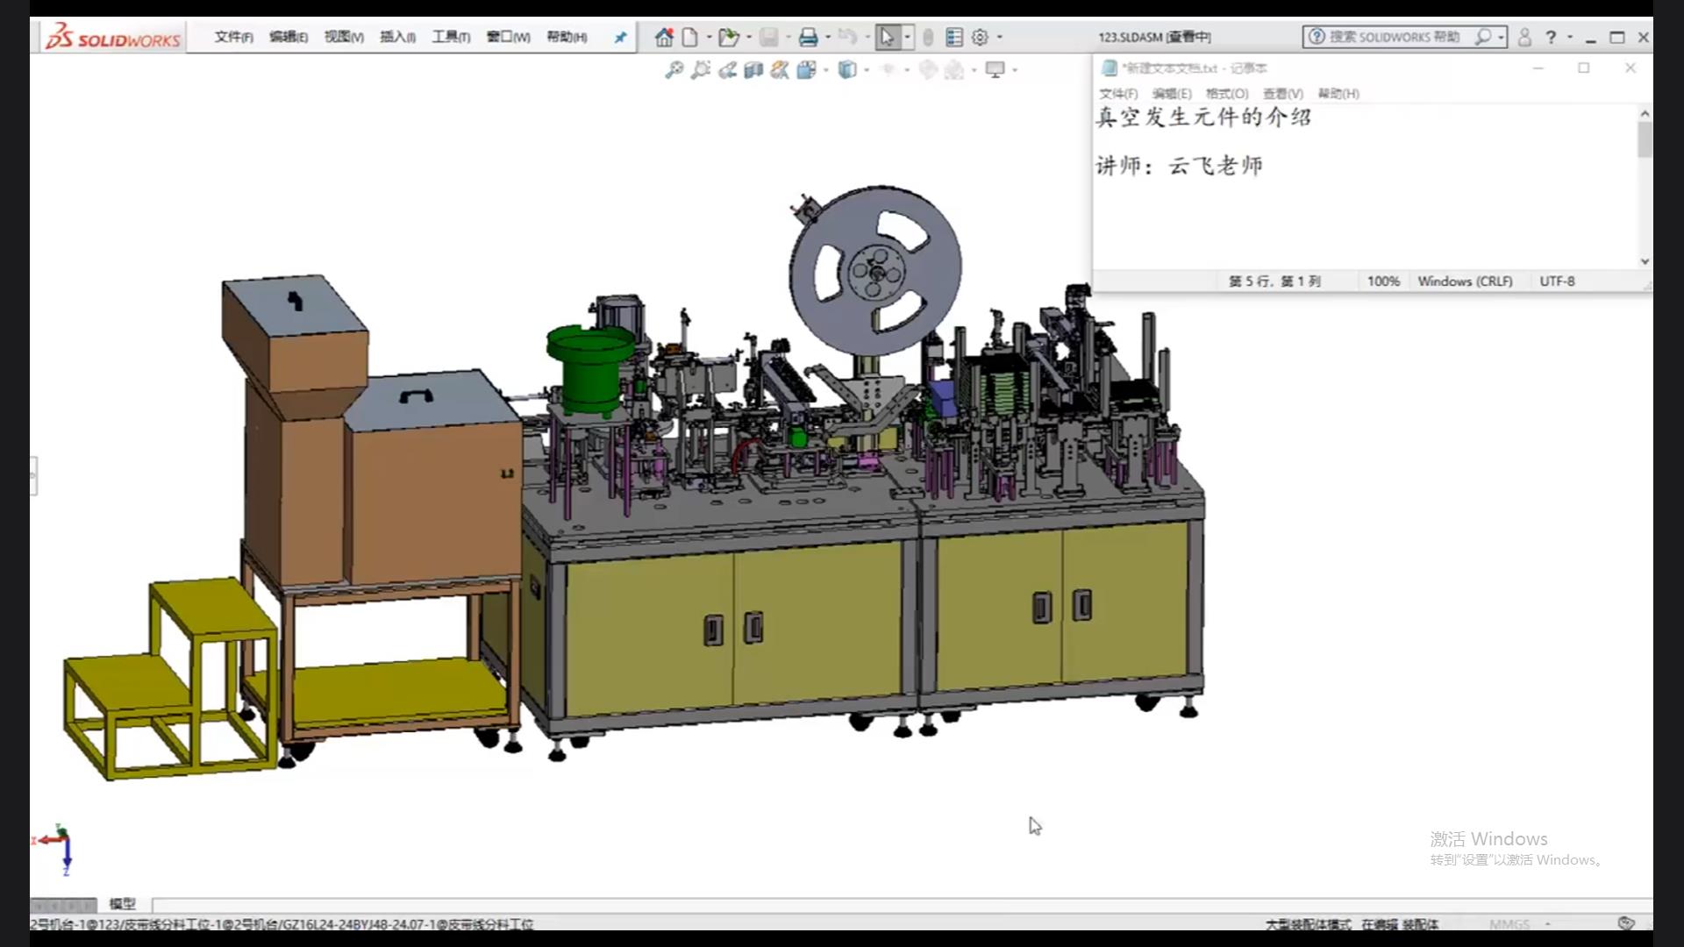The height and width of the screenshot is (947, 1684).
Task: Click the Zoom to Fit icon
Action: pyautogui.click(x=674, y=70)
